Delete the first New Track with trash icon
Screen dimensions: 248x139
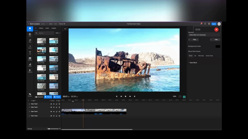tap(59, 104)
